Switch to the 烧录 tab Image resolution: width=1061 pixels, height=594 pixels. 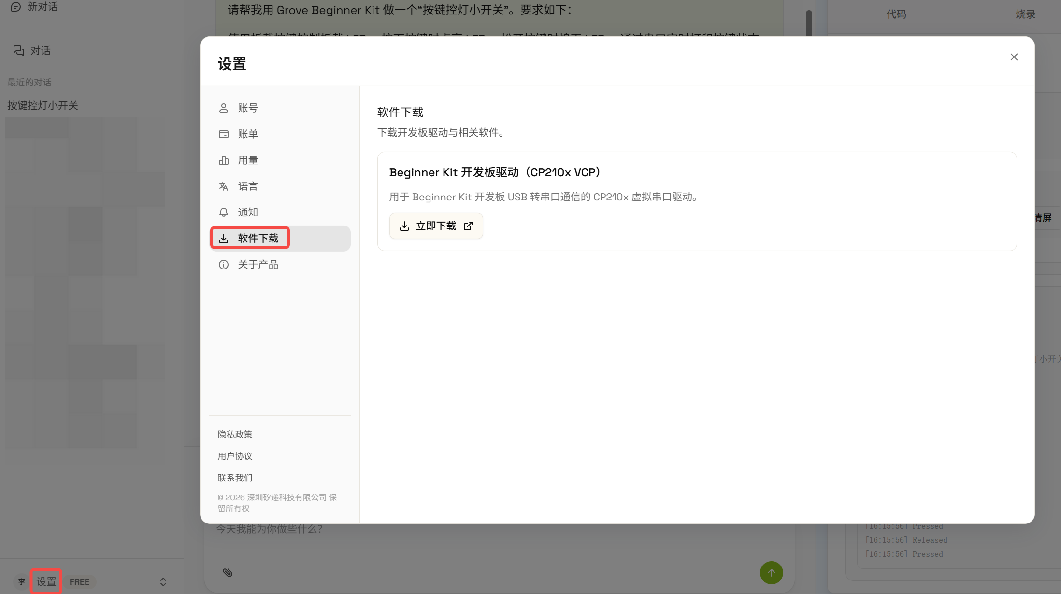click(x=1025, y=14)
